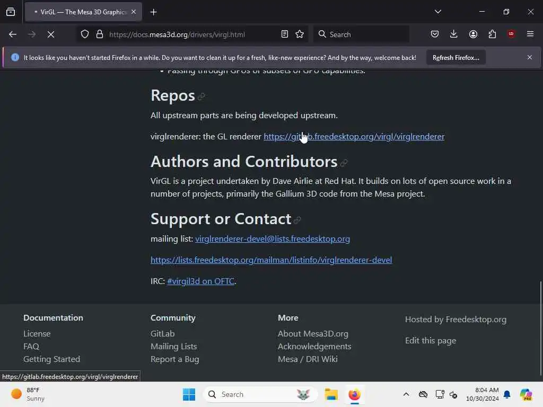Open the clock showing 8:04 AM
The image size is (543, 407).
click(483, 394)
